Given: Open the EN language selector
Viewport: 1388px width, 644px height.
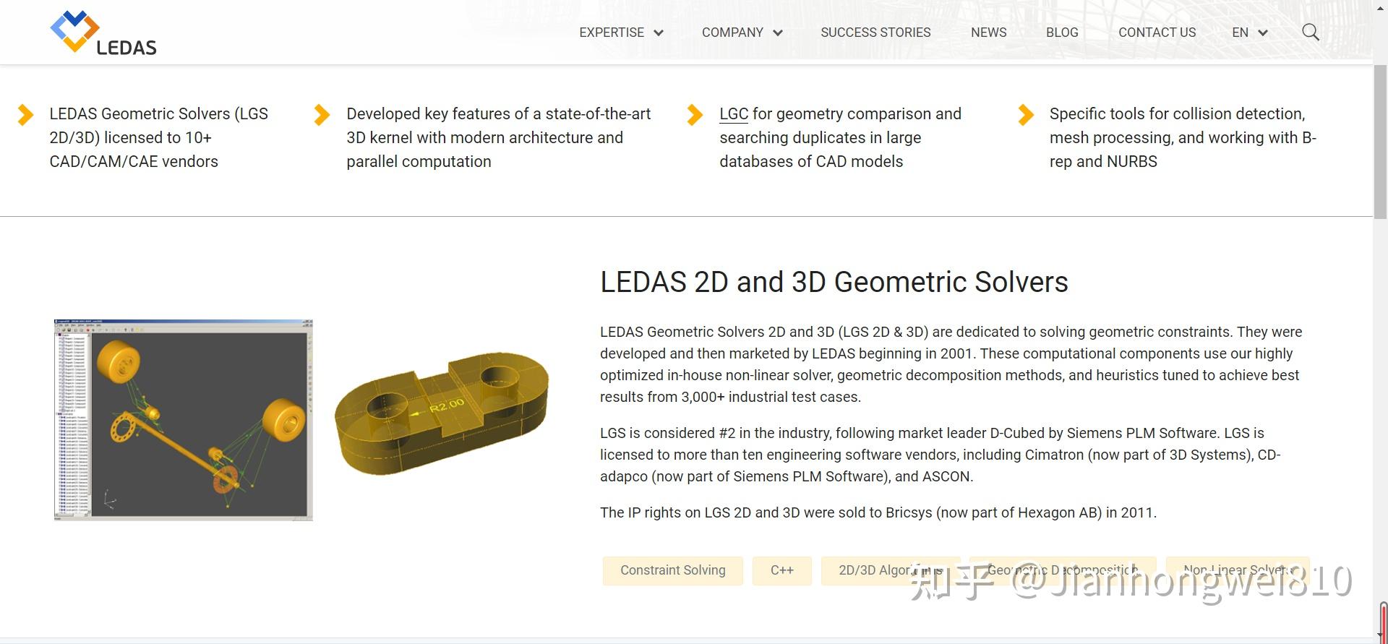Looking at the screenshot, I should (x=1249, y=33).
